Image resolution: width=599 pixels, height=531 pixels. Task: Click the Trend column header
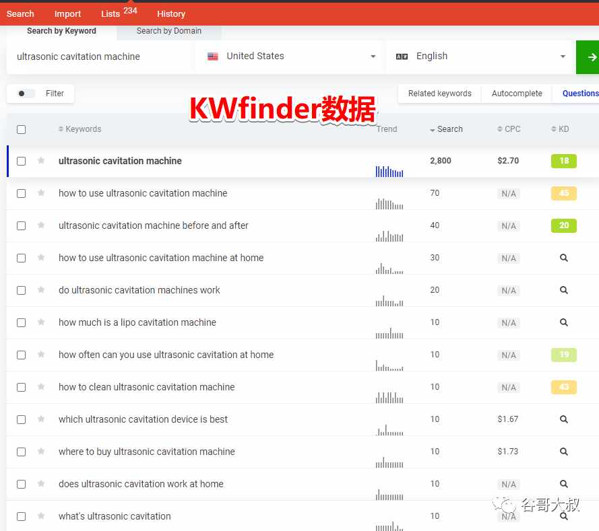pyautogui.click(x=387, y=129)
